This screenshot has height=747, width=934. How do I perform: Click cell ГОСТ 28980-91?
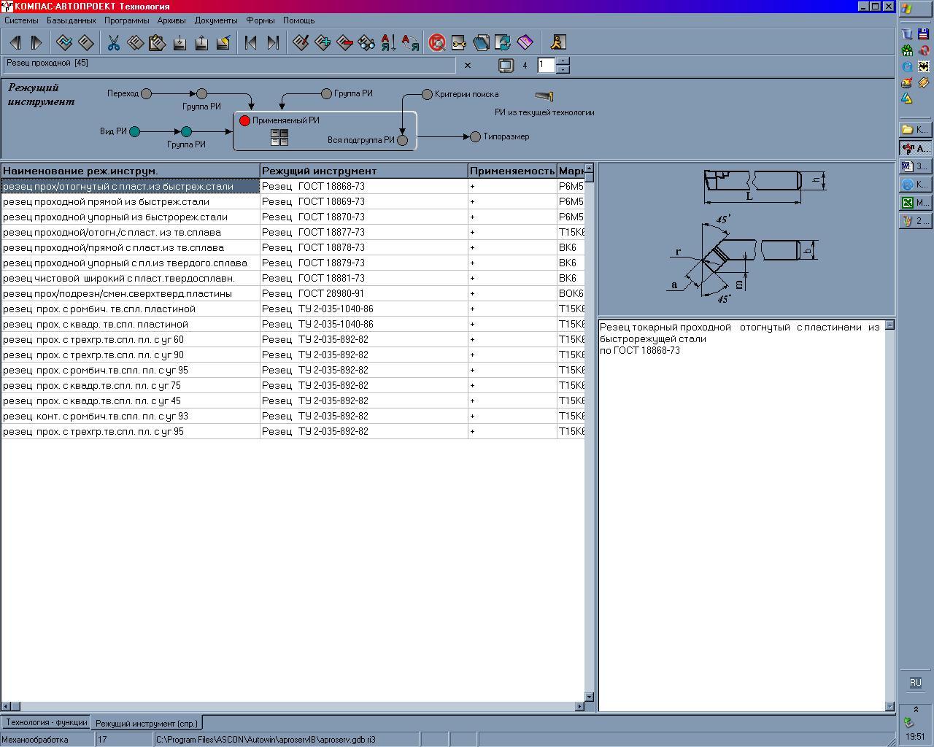(x=364, y=293)
